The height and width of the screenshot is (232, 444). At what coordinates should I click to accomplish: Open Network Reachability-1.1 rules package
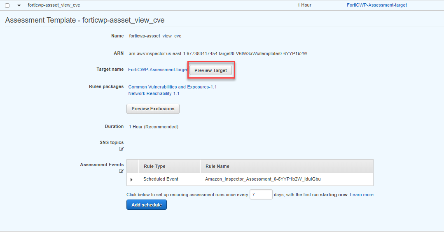tap(154, 94)
